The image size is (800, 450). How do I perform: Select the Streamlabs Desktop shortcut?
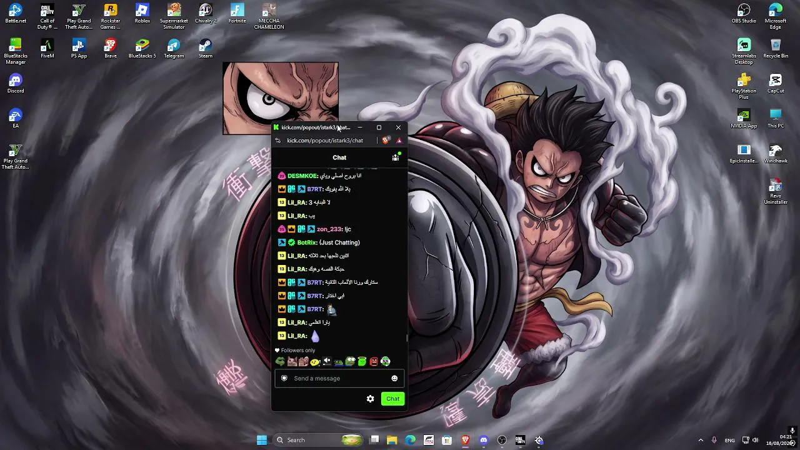coord(744,52)
